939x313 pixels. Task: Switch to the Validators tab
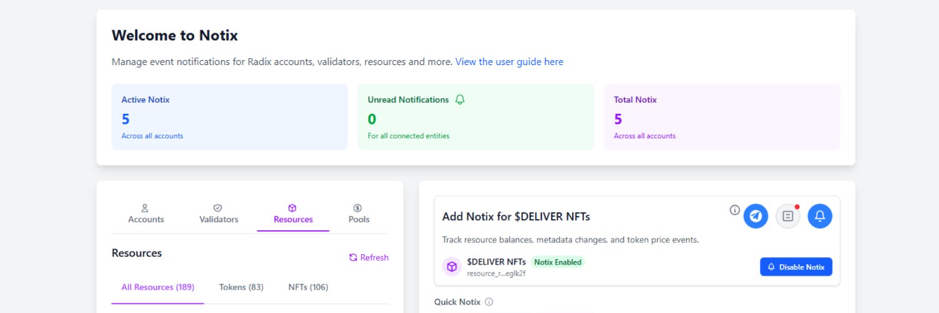pyautogui.click(x=218, y=213)
